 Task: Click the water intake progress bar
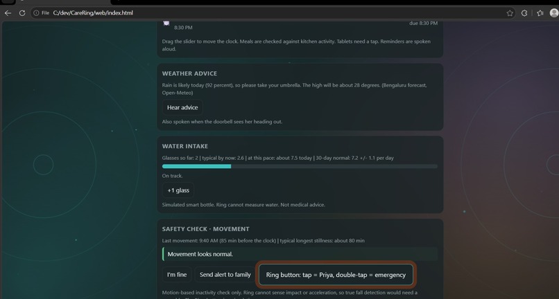pyautogui.click(x=300, y=166)
